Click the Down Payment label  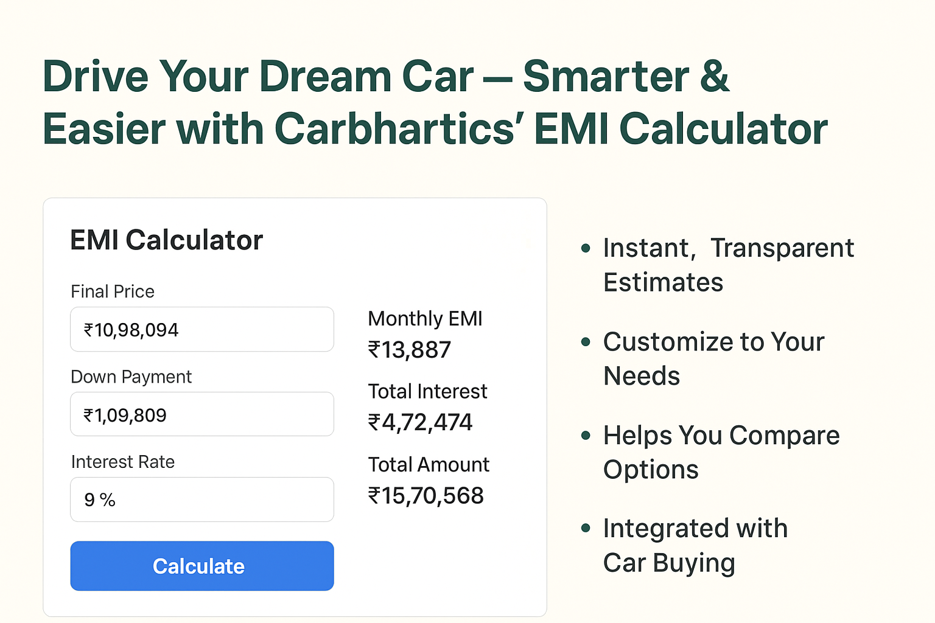click(x=131, y=377)
